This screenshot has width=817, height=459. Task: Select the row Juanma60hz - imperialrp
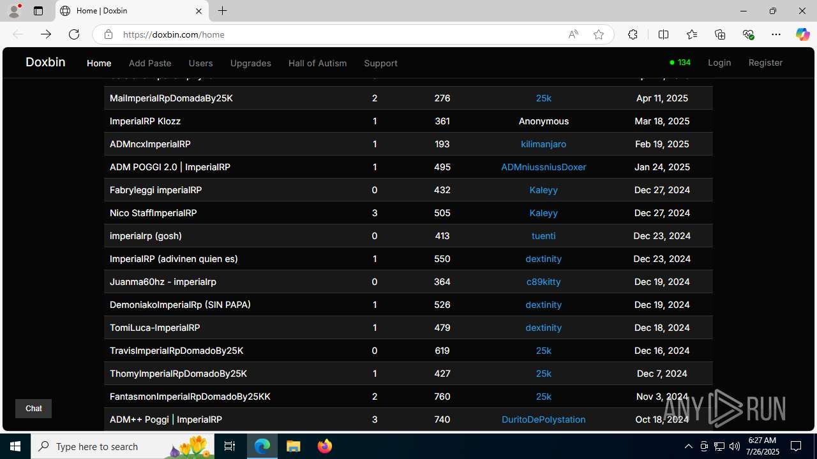click(x=408, y=282)
